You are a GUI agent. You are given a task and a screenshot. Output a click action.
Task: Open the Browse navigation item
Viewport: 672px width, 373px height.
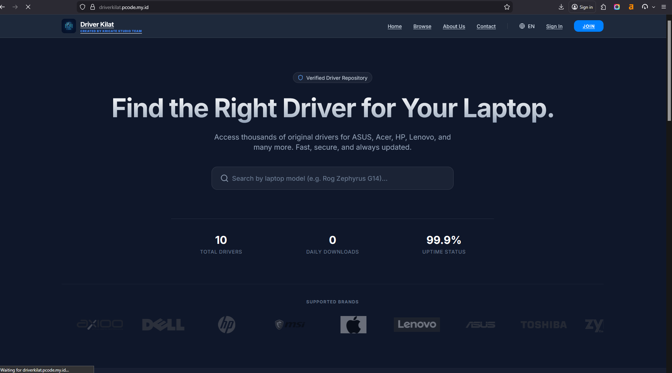(x=422, y=26)
